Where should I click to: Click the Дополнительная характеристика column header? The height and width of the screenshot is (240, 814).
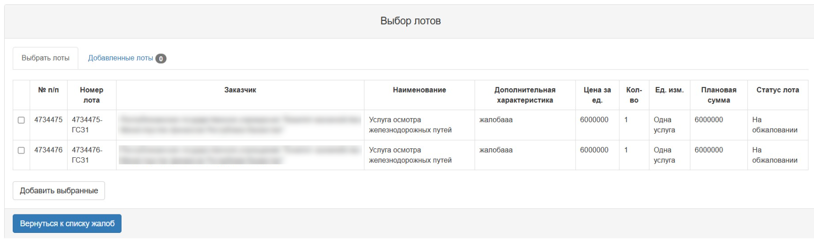pyautogui.click(x=525, y=95)
